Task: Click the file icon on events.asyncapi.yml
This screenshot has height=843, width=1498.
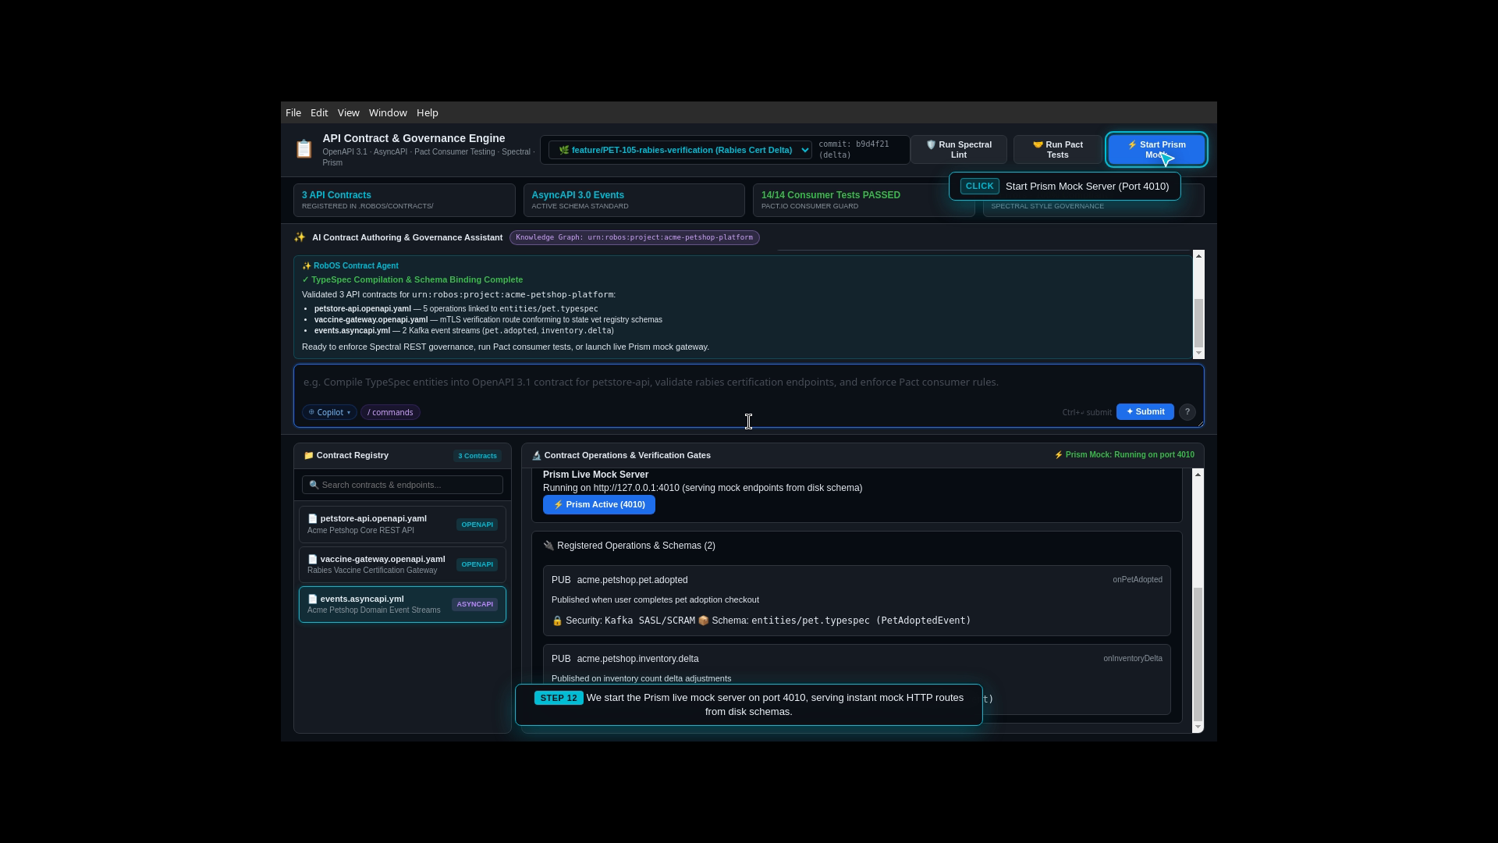Action: [313, 599]
